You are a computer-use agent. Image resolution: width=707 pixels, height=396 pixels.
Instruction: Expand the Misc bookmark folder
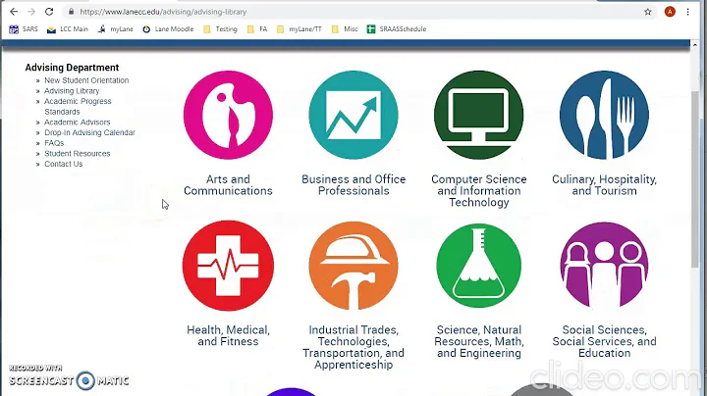coord(345,29)
